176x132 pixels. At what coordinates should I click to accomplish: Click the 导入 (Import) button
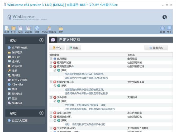tap(57, 48)
